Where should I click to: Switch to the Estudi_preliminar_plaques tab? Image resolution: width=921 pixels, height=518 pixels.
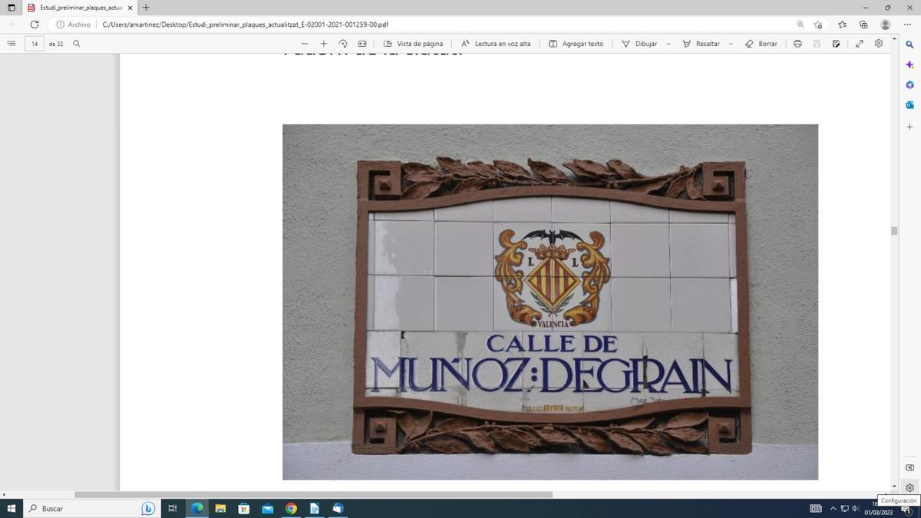pyautogui.click(x=69, y=8)
